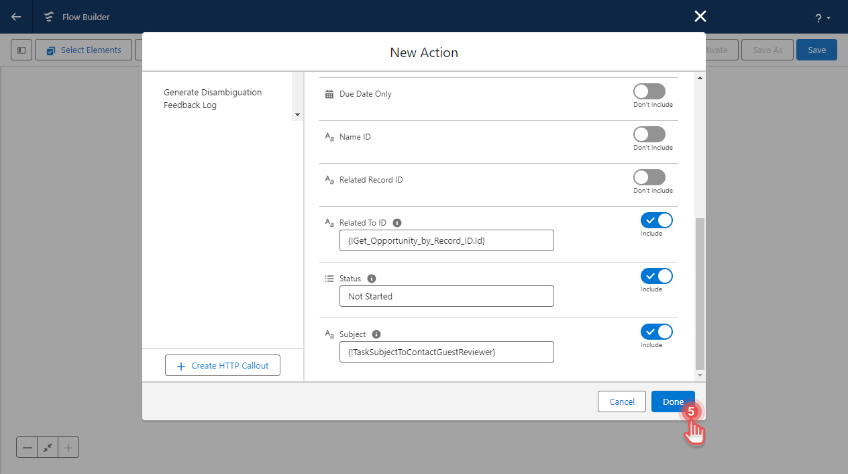The height and width of the screenshot is (474, 848).
Task: Click the text-type icon beside Name ID
Action: click(x=329, y=137)
